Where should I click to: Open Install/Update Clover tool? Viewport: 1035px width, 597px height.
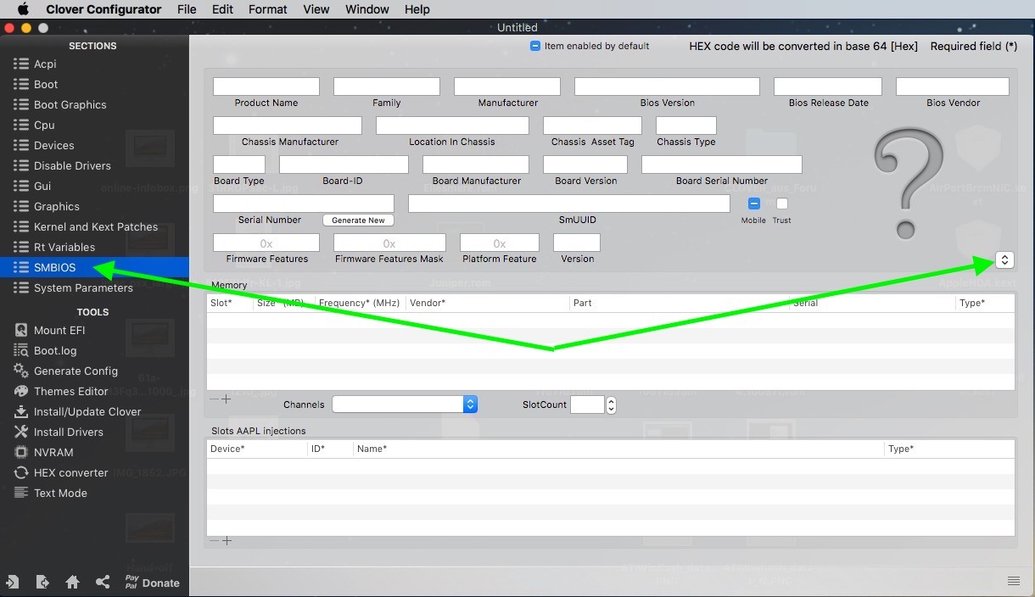[87, 411]
